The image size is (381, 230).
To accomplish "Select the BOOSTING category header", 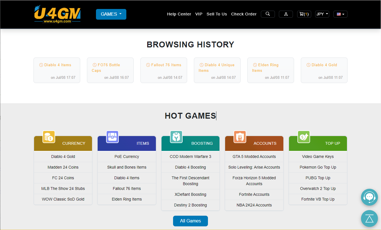I will [190, 144].
